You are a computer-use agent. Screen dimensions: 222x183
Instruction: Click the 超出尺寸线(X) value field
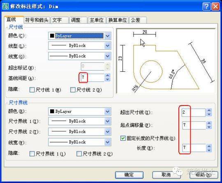pyautogui.click(x=194, y=112)
